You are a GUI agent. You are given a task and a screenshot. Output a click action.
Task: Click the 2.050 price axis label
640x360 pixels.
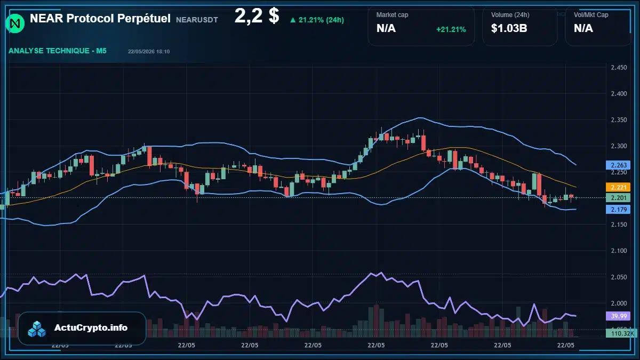619,277
